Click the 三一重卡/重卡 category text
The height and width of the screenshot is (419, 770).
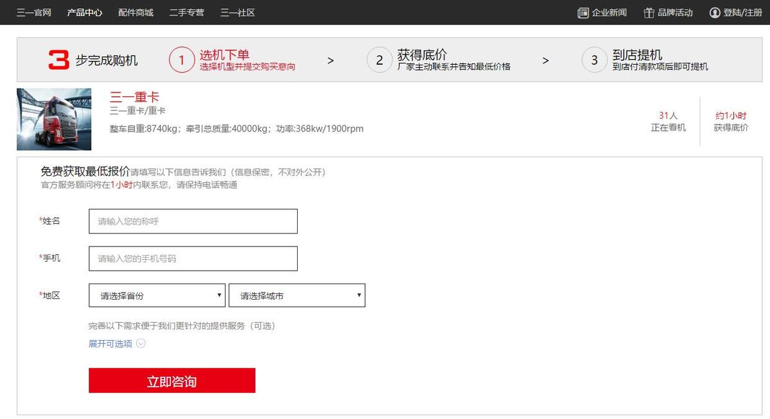click(x=137, y=111)
